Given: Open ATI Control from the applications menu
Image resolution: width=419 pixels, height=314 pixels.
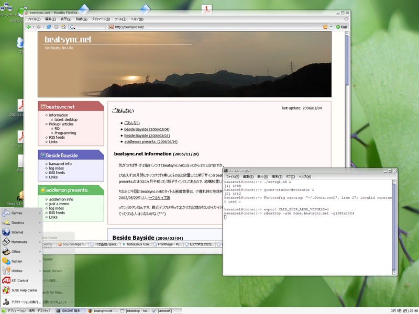Looking at the screenshot, I should (x=19, y=280).
